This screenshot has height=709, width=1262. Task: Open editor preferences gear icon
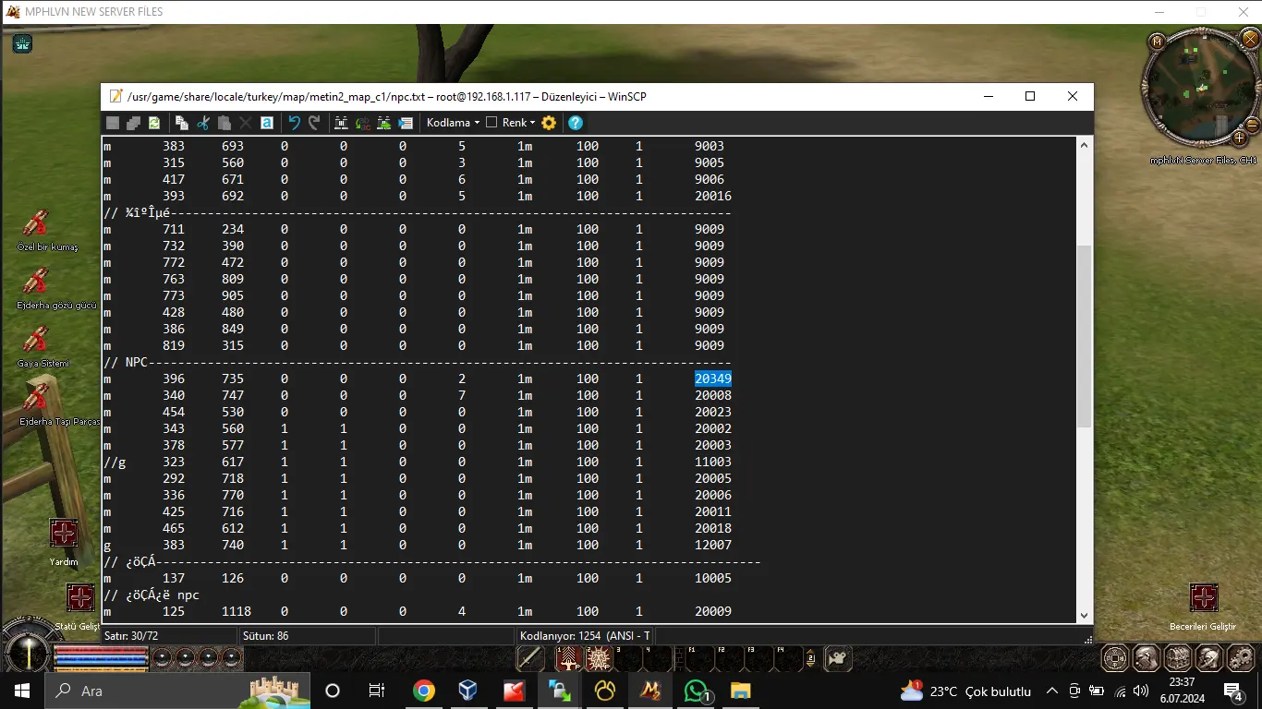pyautogui.click(x=549, y=123)
